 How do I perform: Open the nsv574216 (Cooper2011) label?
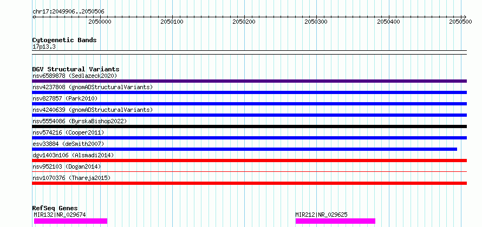coord(68,132)
